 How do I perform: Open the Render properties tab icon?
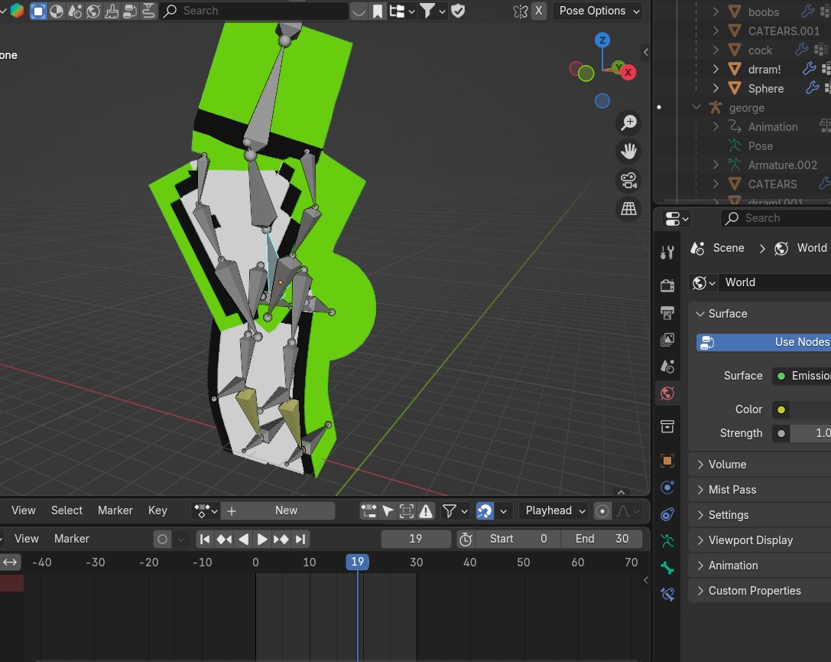[x=667, y=285]
